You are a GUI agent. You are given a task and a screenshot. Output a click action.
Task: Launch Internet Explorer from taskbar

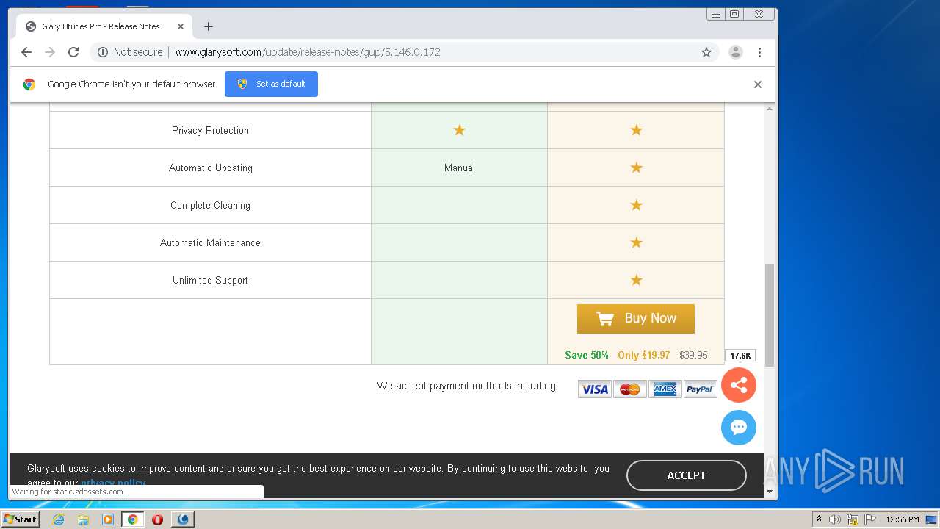pyautogui.click(x=58, y=519)
